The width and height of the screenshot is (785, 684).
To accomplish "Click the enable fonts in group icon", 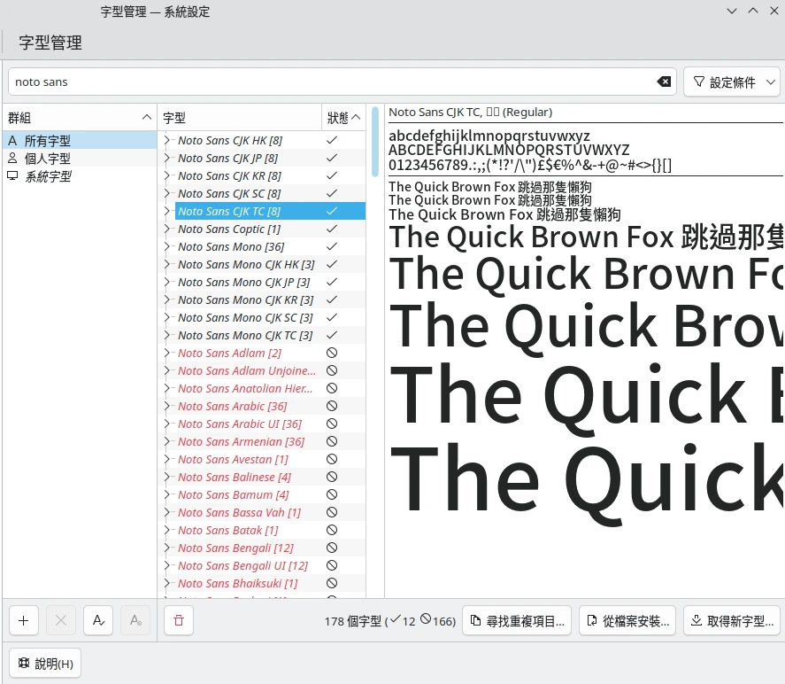I will pos(97,621).
